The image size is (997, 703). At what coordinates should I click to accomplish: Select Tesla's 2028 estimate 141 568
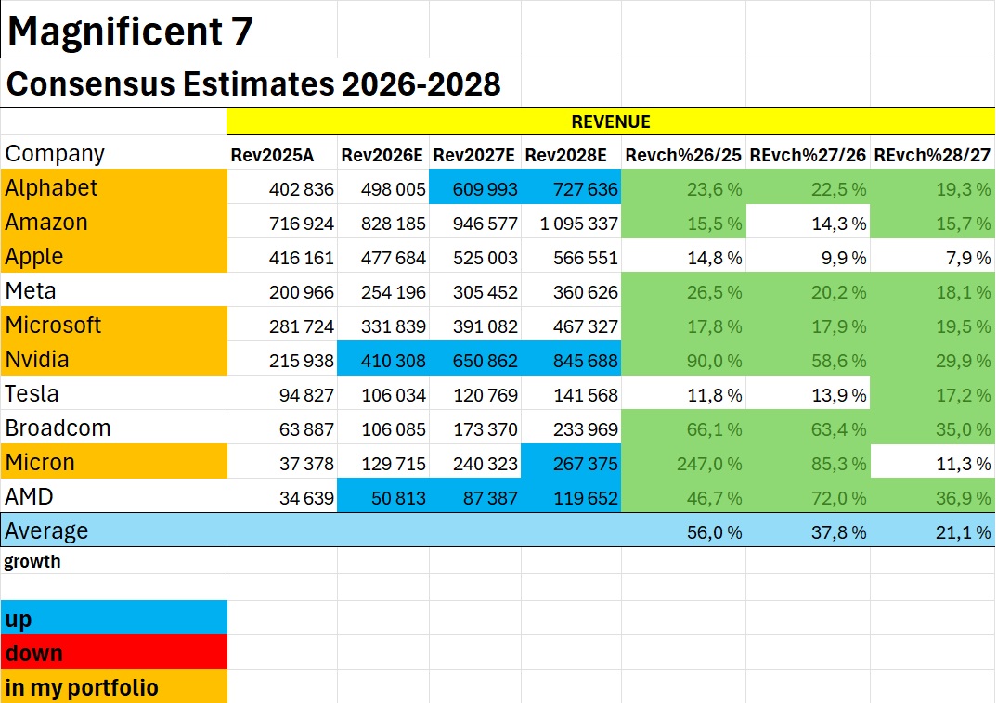571,394
